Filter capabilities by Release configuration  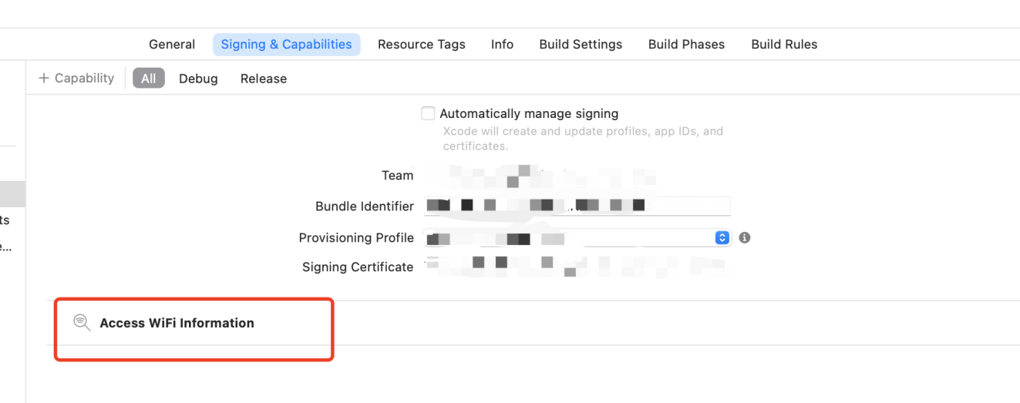point(264,79)
